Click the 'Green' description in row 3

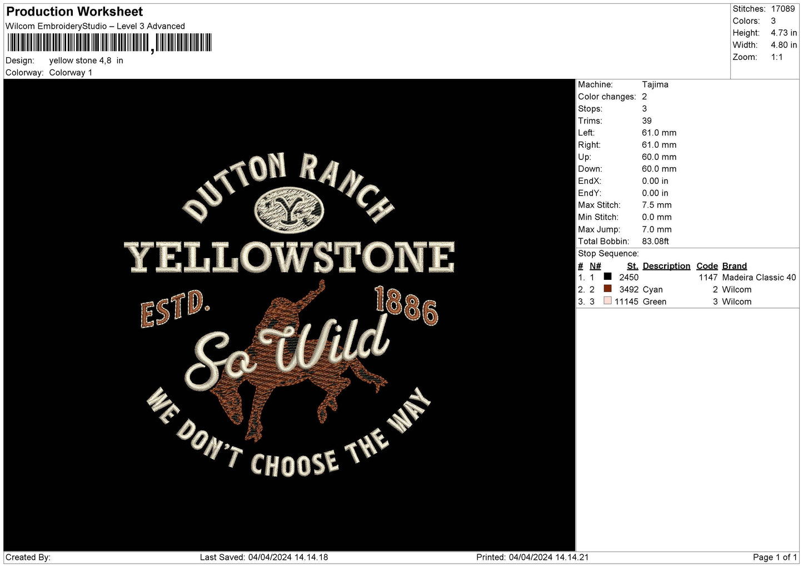(654, 302)
